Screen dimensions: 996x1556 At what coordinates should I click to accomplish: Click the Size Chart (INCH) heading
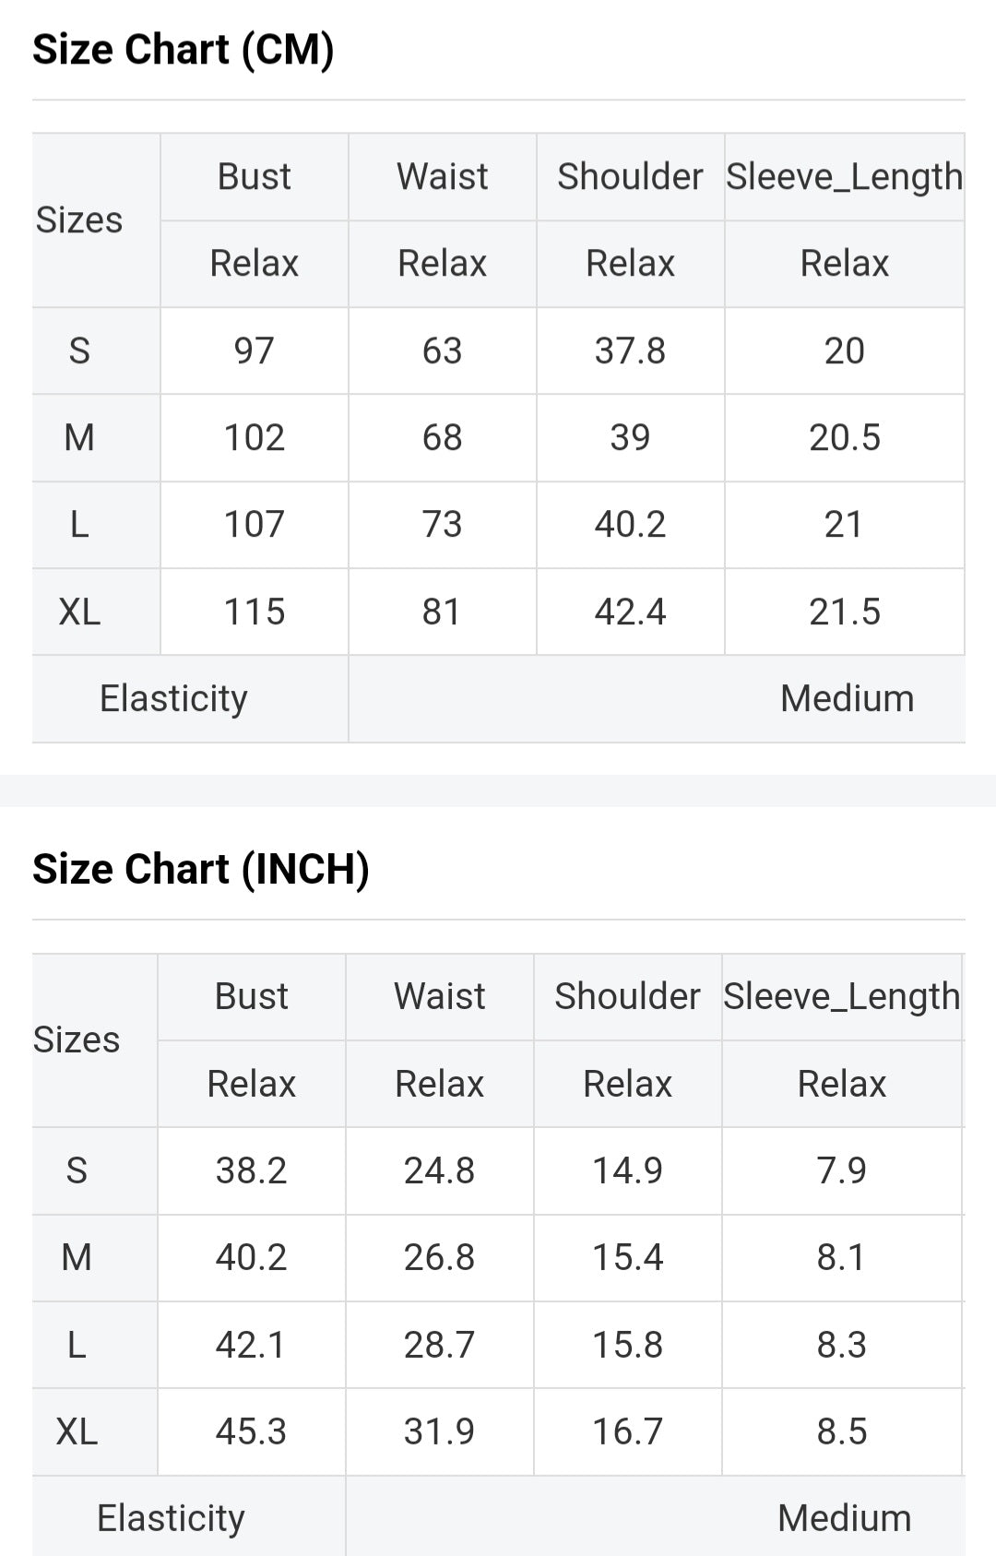tap(201, 869)
